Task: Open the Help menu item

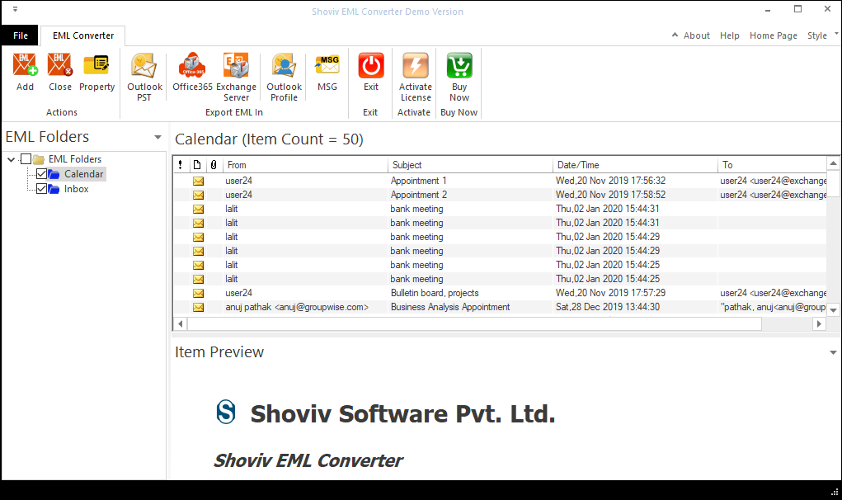Action: tap(729, 35)
